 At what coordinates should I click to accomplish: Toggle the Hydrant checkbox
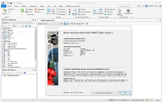click(5, 34)
